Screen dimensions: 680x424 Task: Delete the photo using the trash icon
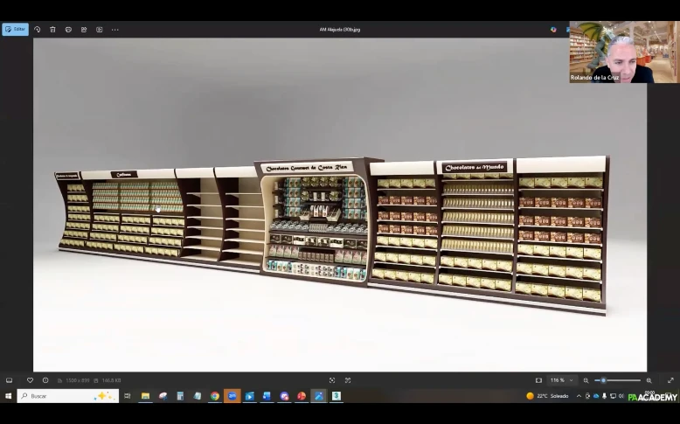click(52, 29)
